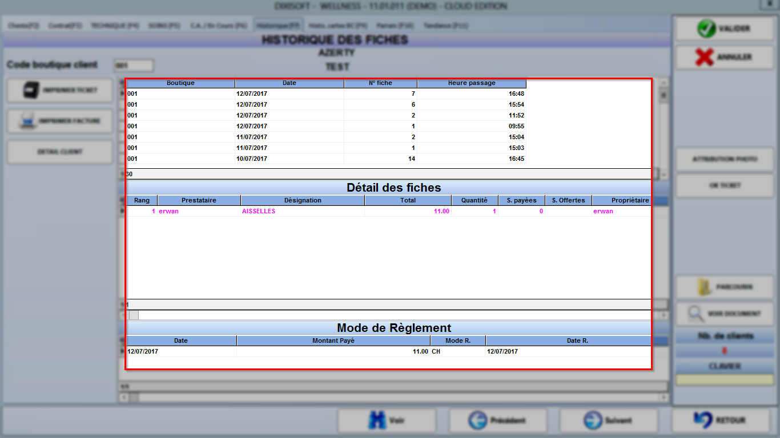Click the Quantité column header
780x438 pixels.
coord(475,201)
